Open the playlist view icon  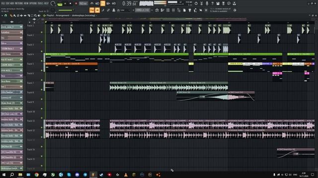pos(157,10)
